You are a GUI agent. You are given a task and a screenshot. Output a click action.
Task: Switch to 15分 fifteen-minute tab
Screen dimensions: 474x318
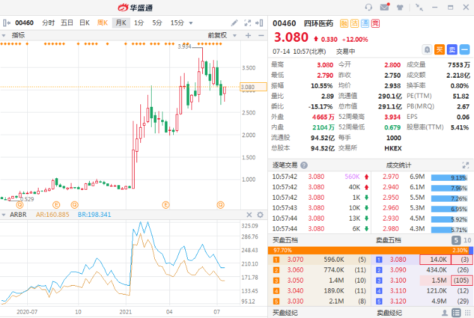pyautogui.click(x=177, y=23)
